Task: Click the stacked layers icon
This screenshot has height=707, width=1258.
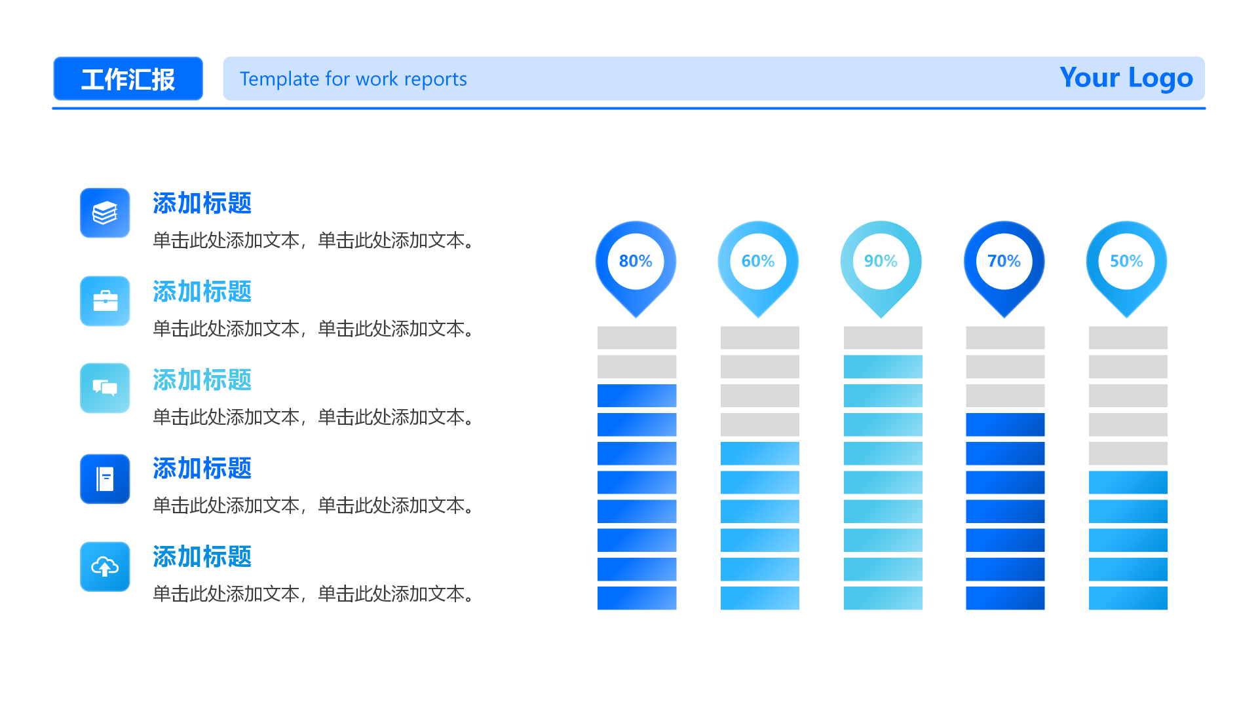Action: coord(105,213)
